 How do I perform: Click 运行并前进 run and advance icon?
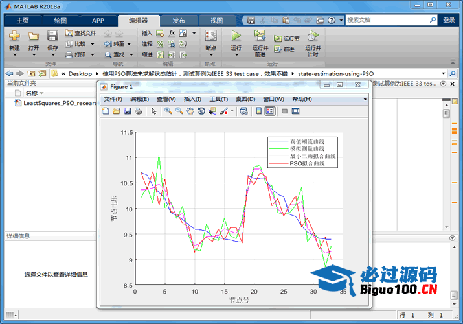tap(260, 36)
